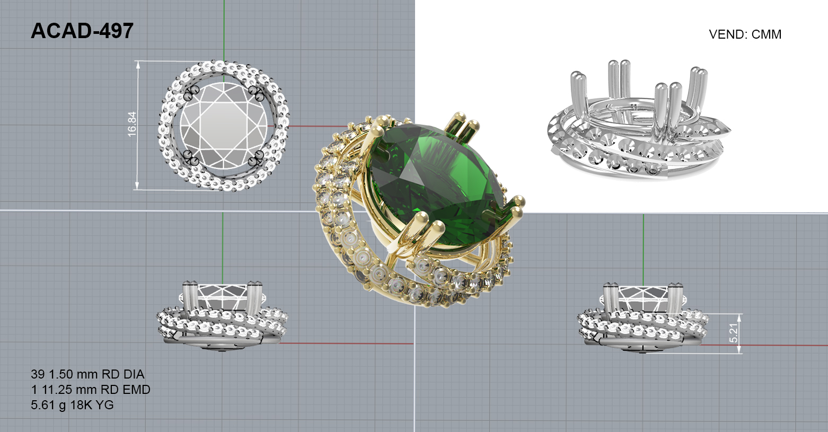Screen dimensions: 828x432
Task: Click the side-view drawing with 5.21 dimension
Action: [x=644, y=318]
